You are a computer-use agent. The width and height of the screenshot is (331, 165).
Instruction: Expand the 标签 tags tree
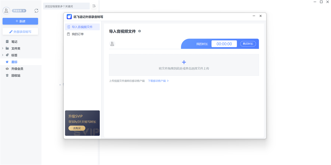3,55
